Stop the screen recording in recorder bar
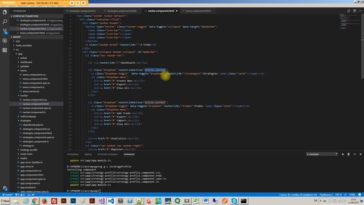 coord(84,3)
